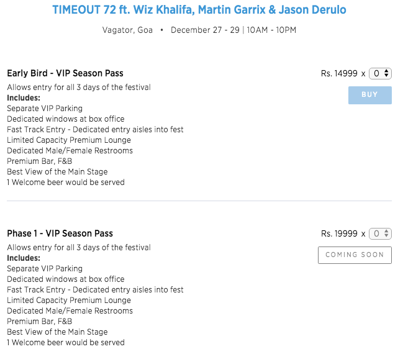This screenshot has height=362, width=403.
Task: Click the BUY button for Early Bird pass
Action: (x=370, y=95)
